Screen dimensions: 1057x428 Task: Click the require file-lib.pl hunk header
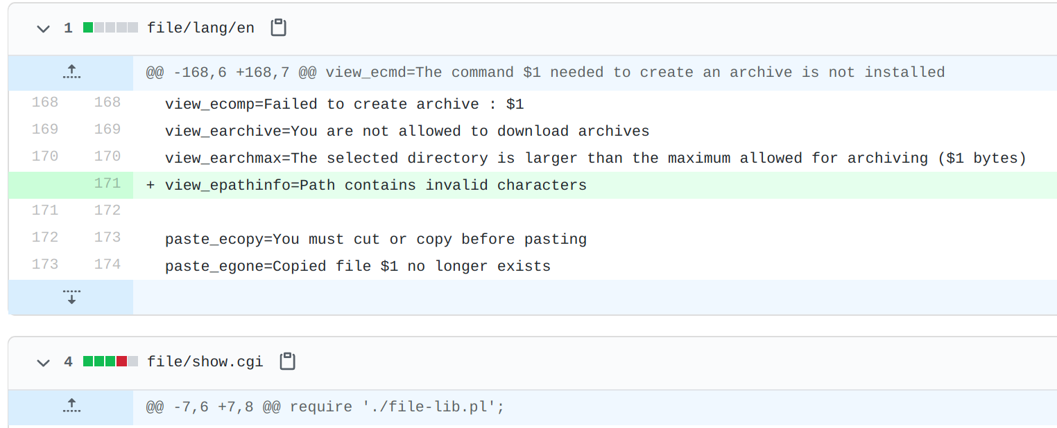click(325, 407)
